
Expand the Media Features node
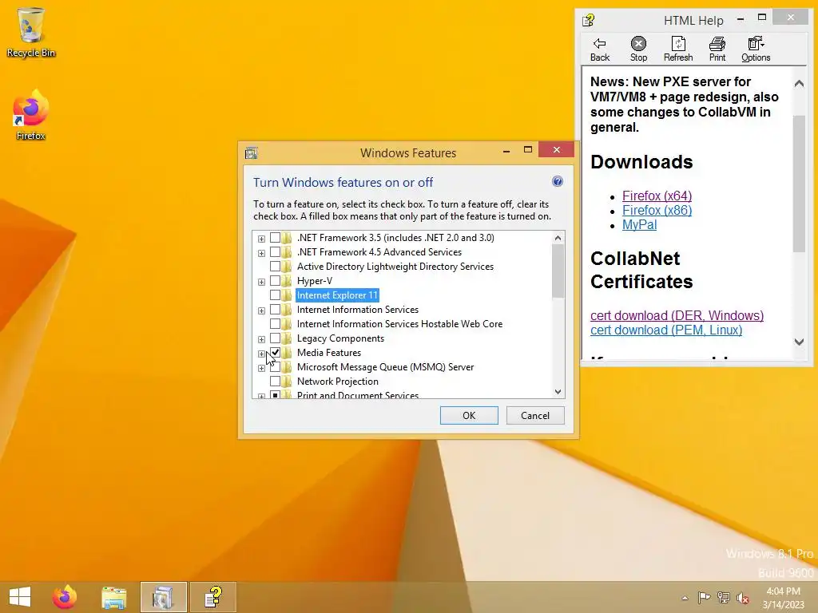tap(261, 354)
